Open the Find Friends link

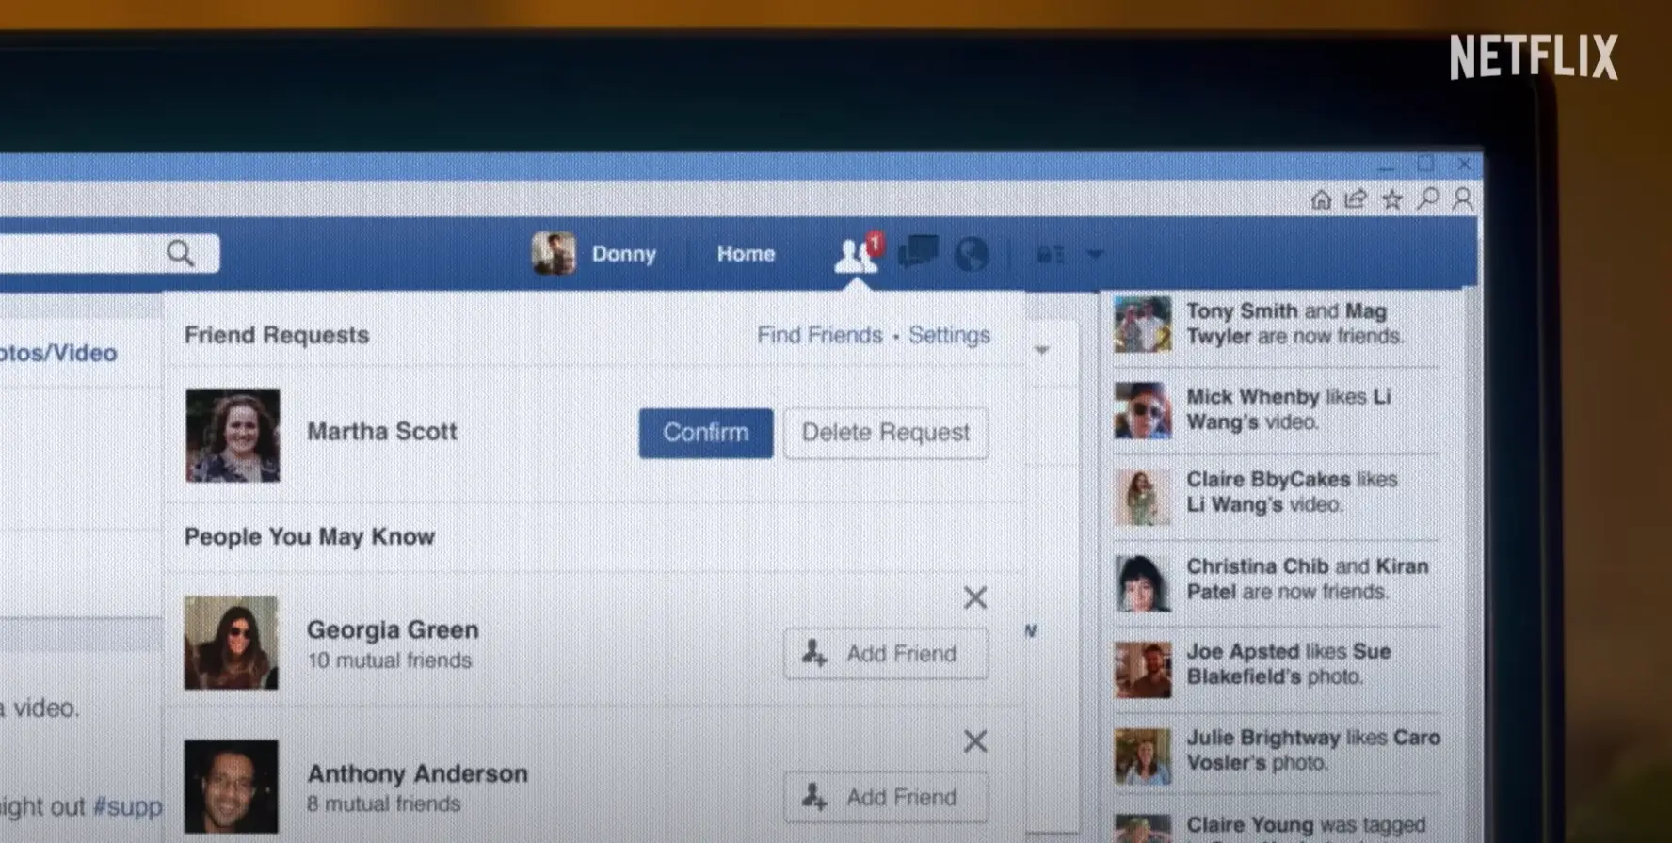tap(819, 335)
